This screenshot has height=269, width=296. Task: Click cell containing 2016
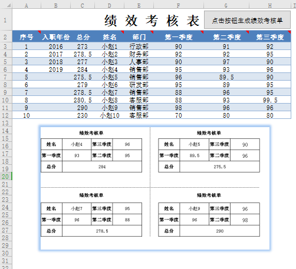tap(56, 47)
